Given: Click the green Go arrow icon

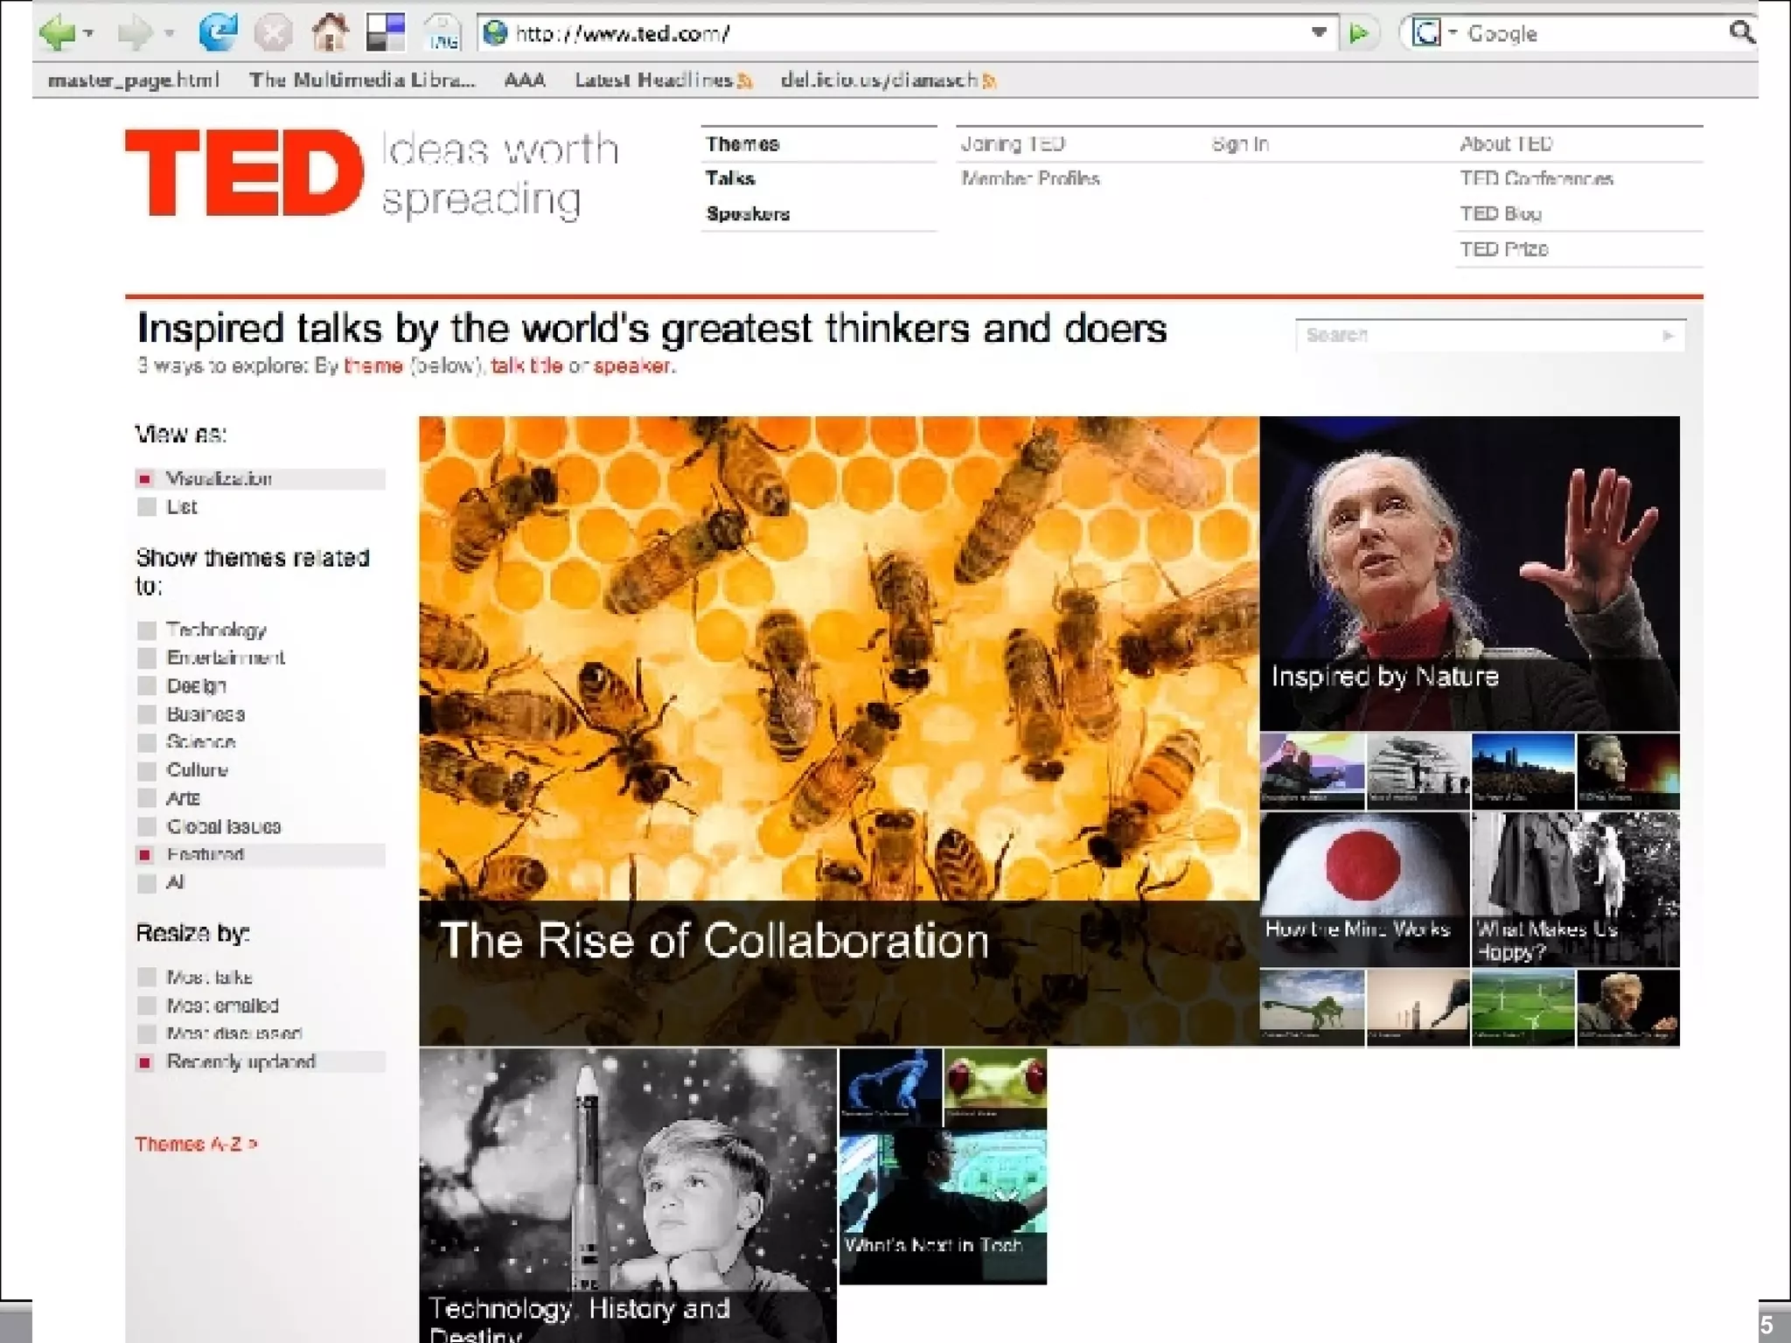Looking at the screenshot, I should (x=1359, y=33).
